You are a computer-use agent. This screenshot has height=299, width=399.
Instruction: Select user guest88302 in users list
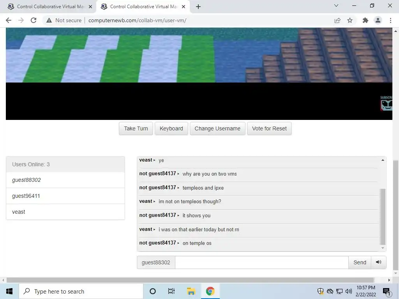(65, 180)
